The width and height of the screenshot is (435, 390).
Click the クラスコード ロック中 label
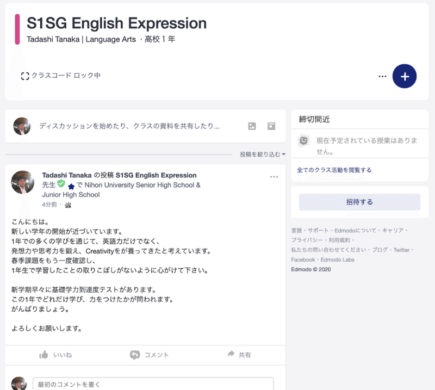[x=66, y=76]
